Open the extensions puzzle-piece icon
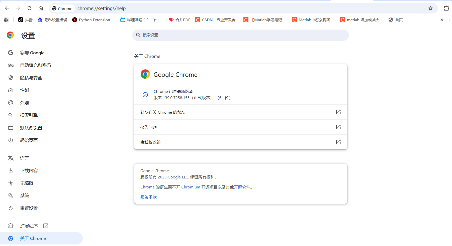This screenshot has height=246, width=452. click(x=446, y=8)
